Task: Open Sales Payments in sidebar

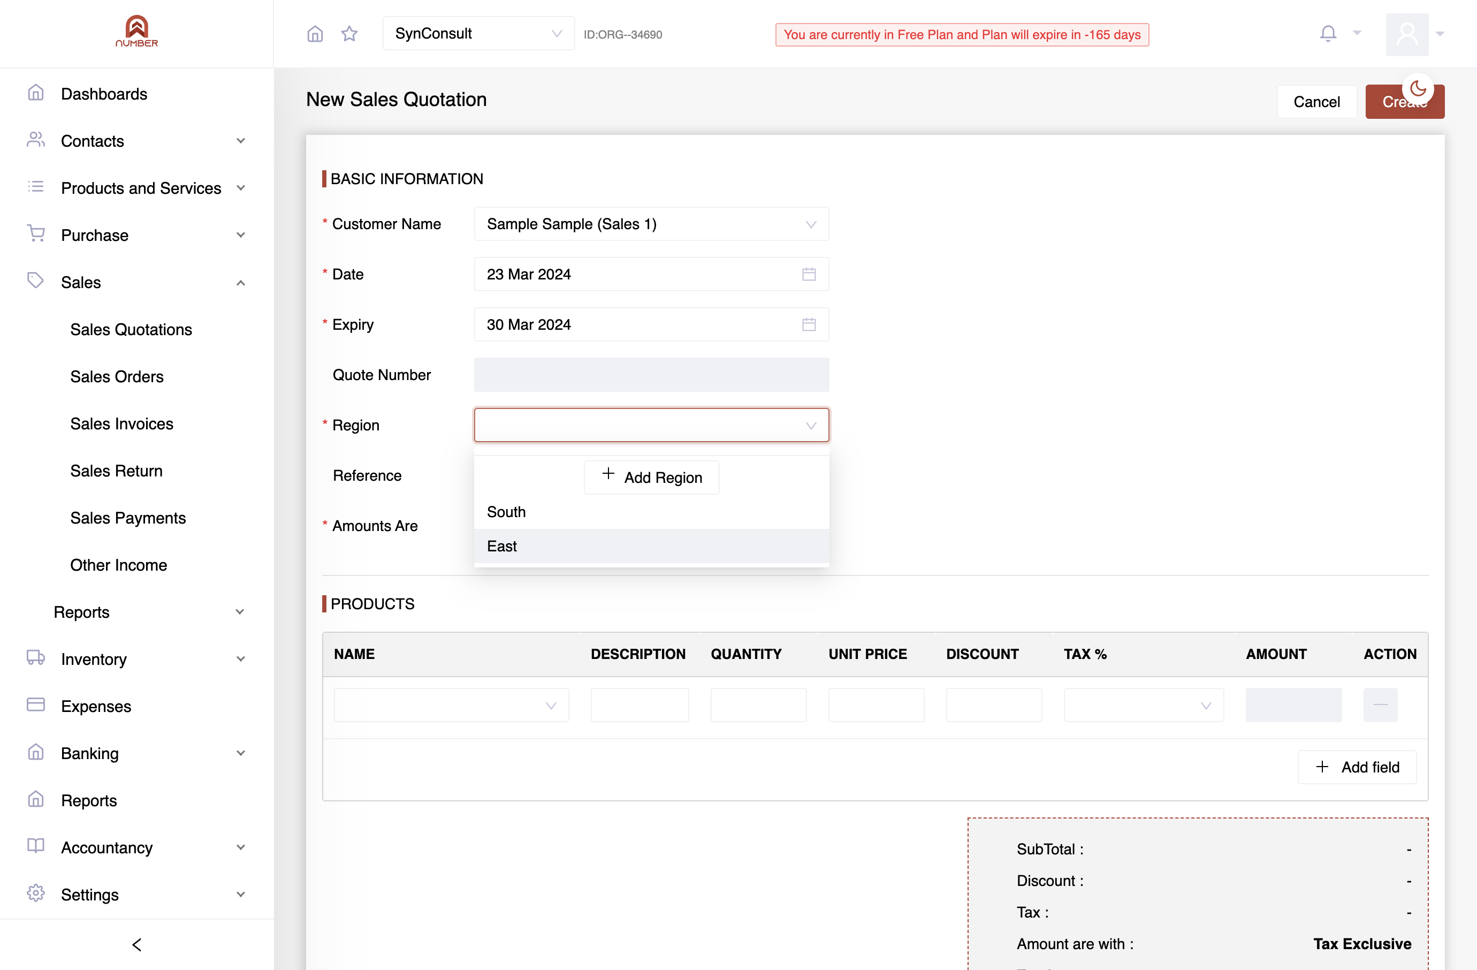Action: [x=128, y=518]
